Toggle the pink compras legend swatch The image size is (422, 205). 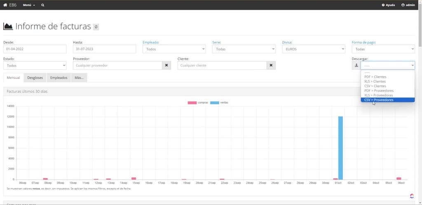click(192, 102)
